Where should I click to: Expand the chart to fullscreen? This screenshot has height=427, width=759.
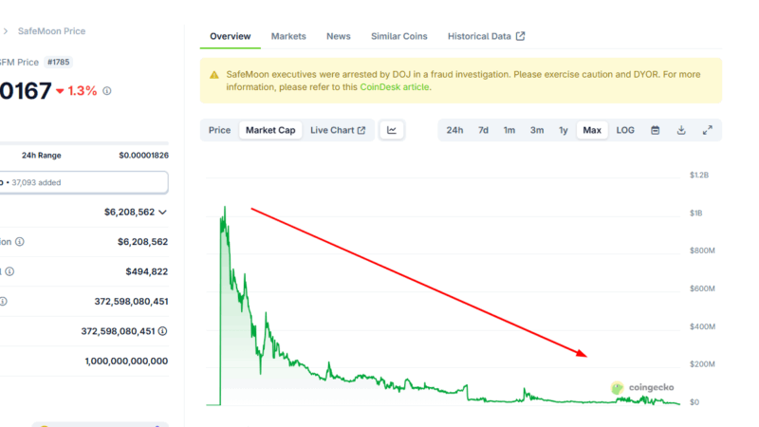pyautogui.click(x=707, y=130)
